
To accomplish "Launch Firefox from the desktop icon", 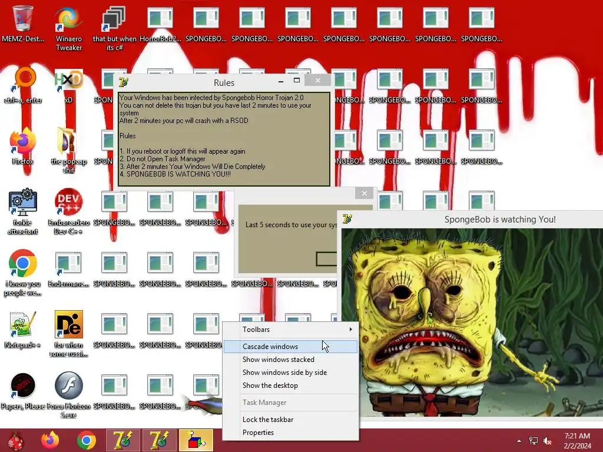I will [x=23, y=147].
